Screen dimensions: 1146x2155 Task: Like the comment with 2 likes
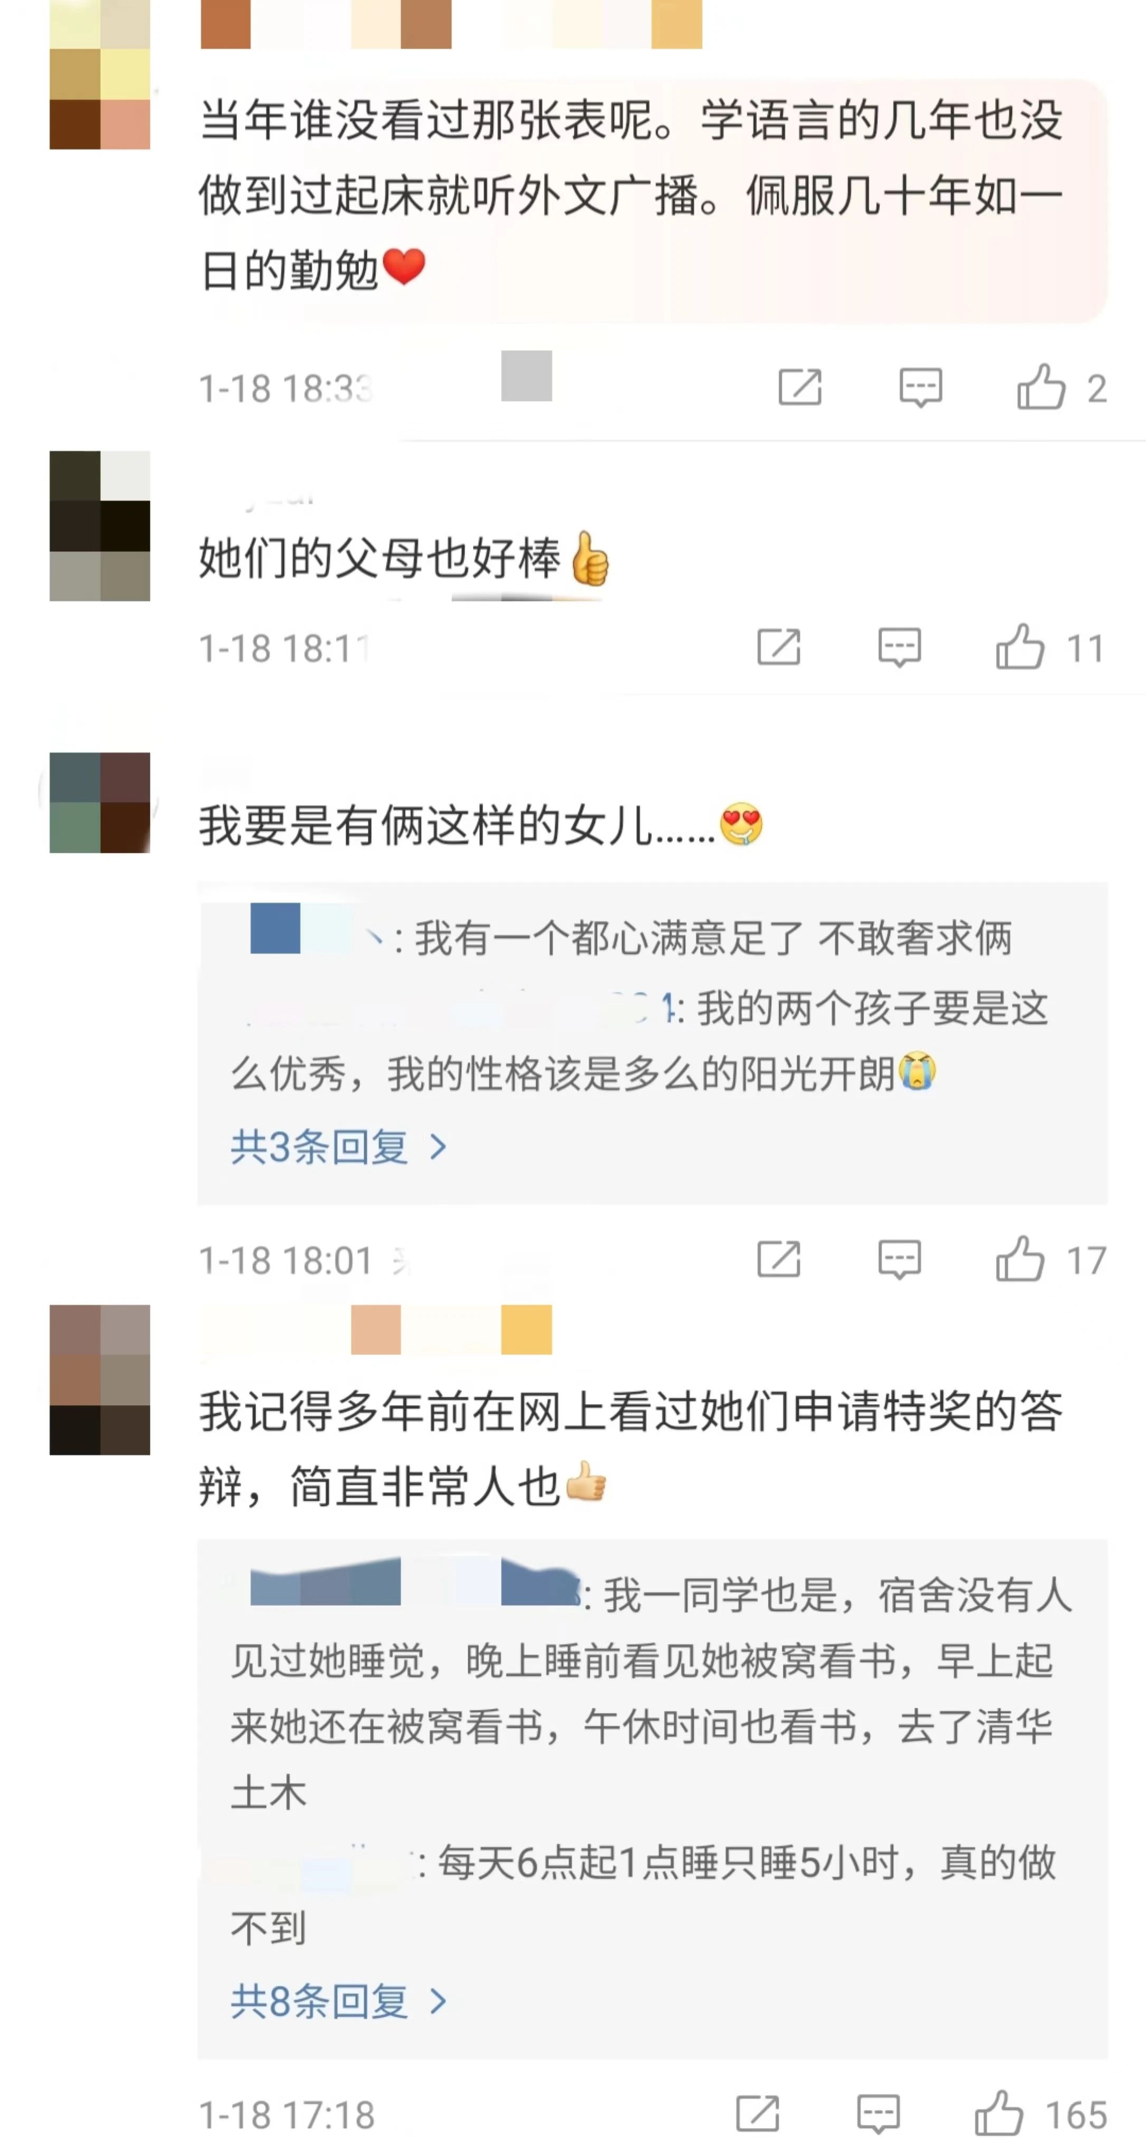(1041, 388)
